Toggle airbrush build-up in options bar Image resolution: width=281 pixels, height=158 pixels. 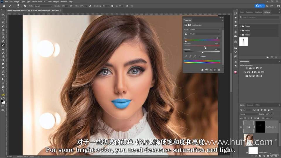point(90,6)
